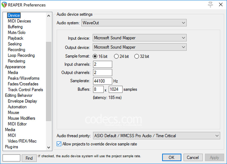Click the buffer count field showing 8

98,89
